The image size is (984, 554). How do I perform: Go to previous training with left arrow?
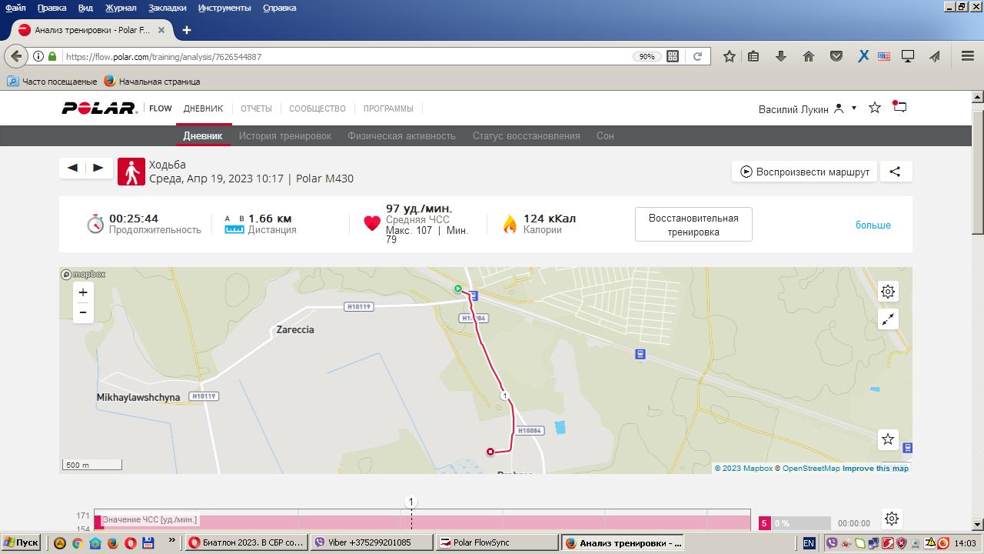click(x=72, y=168)
